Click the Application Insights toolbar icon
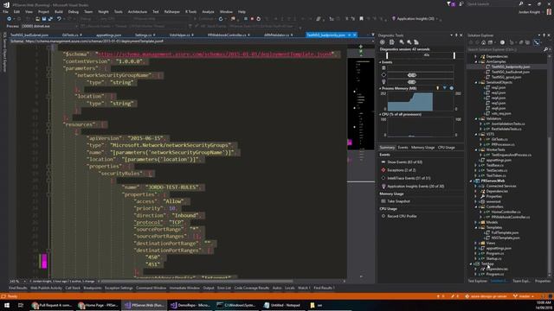Image resolution: width=554 pixels, height=311 pixels. click(394, 19)
